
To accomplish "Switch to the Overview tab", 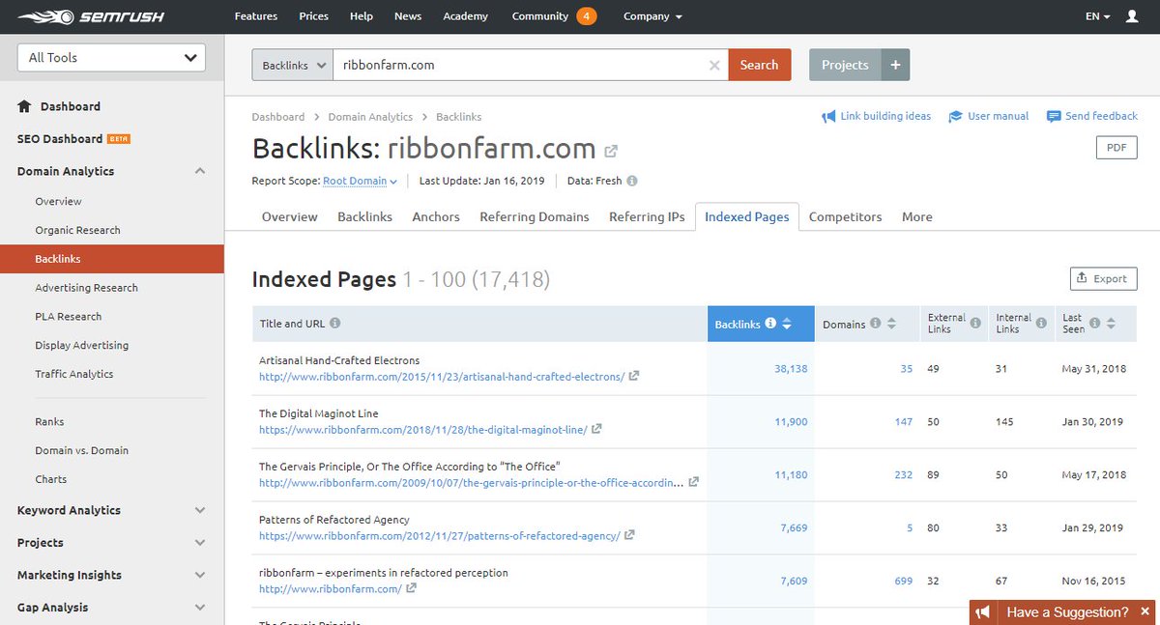I will pos(289,216).
